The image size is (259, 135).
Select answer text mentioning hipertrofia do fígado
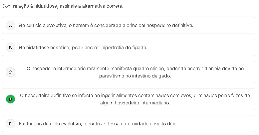[83, 48]
